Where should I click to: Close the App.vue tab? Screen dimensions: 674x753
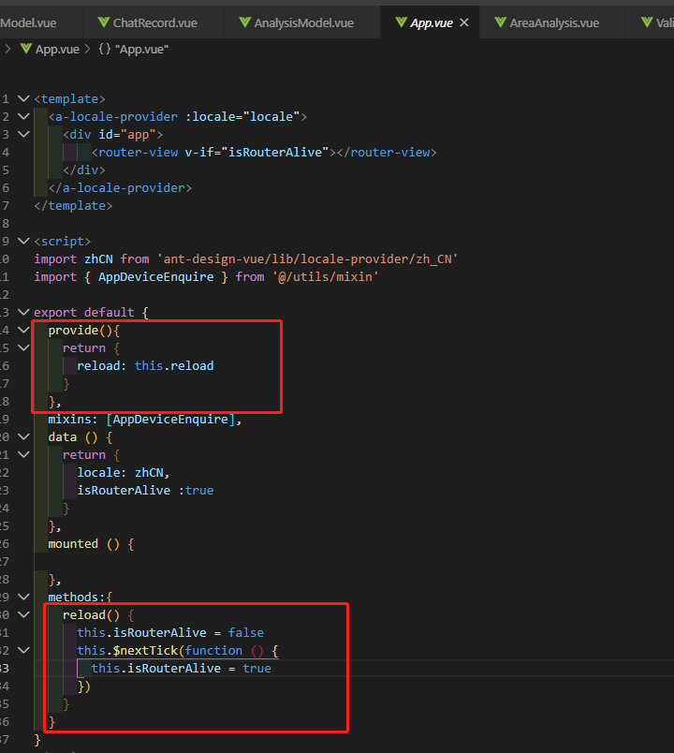(x=463, y=22)
